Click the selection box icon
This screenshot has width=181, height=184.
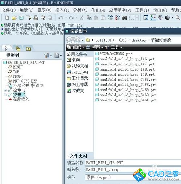pyautogui.click(x=132, y=18)
